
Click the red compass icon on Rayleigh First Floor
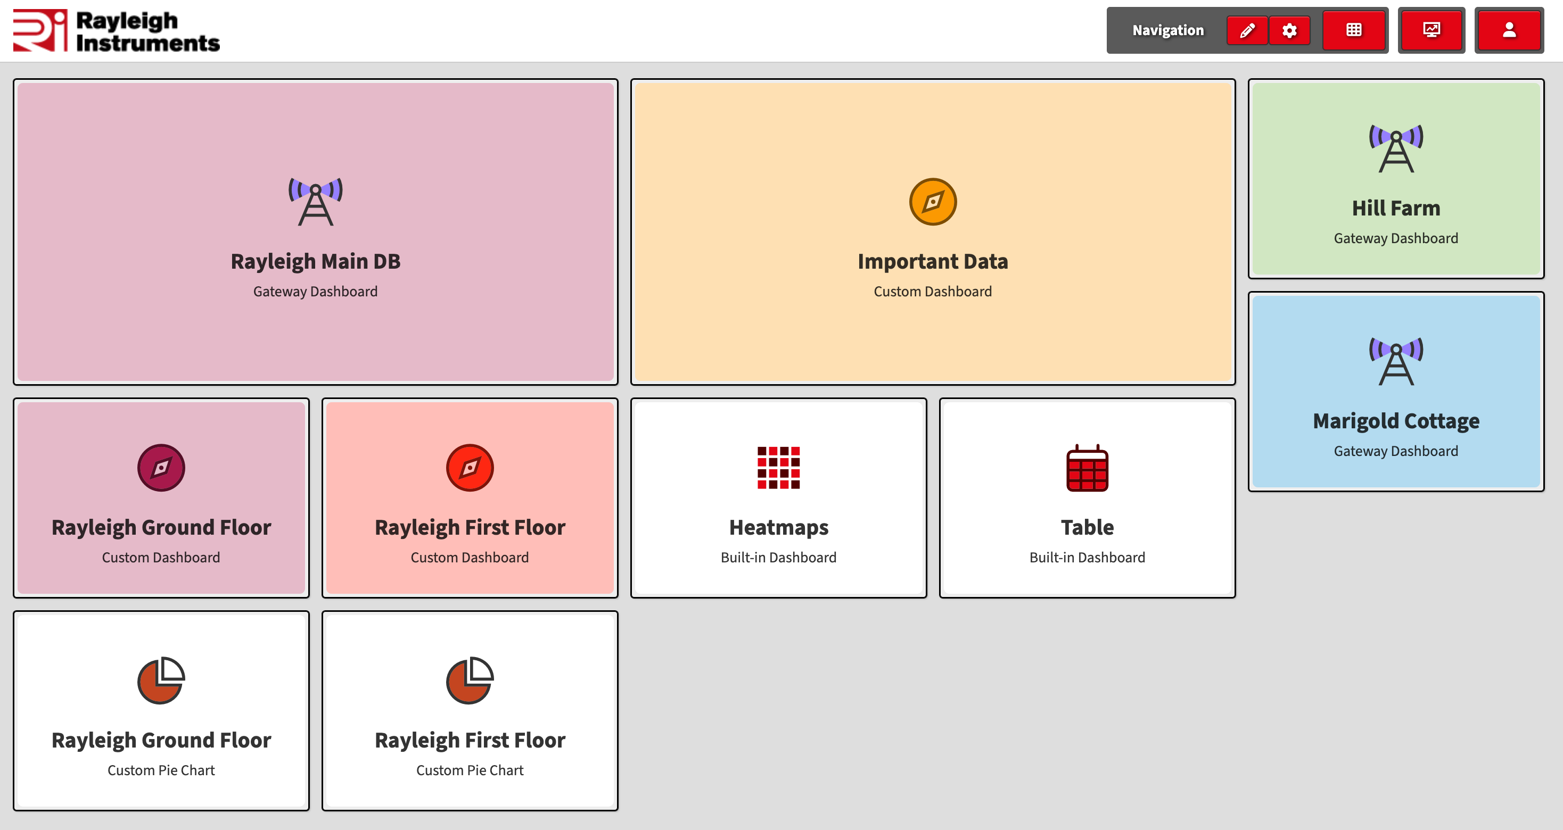pyautogui.click(x=470, y=468)
